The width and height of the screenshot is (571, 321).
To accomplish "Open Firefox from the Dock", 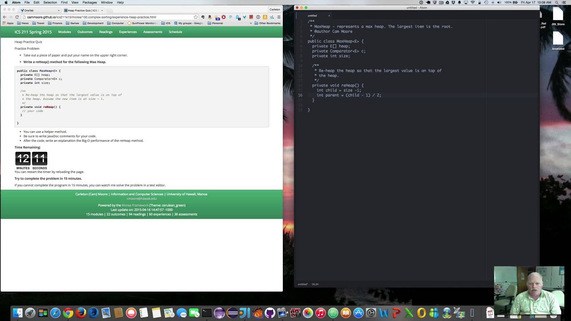I will (81, 313).
